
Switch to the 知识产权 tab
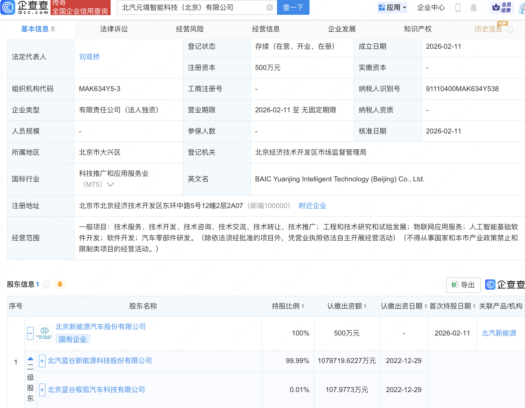click(417, 29)
